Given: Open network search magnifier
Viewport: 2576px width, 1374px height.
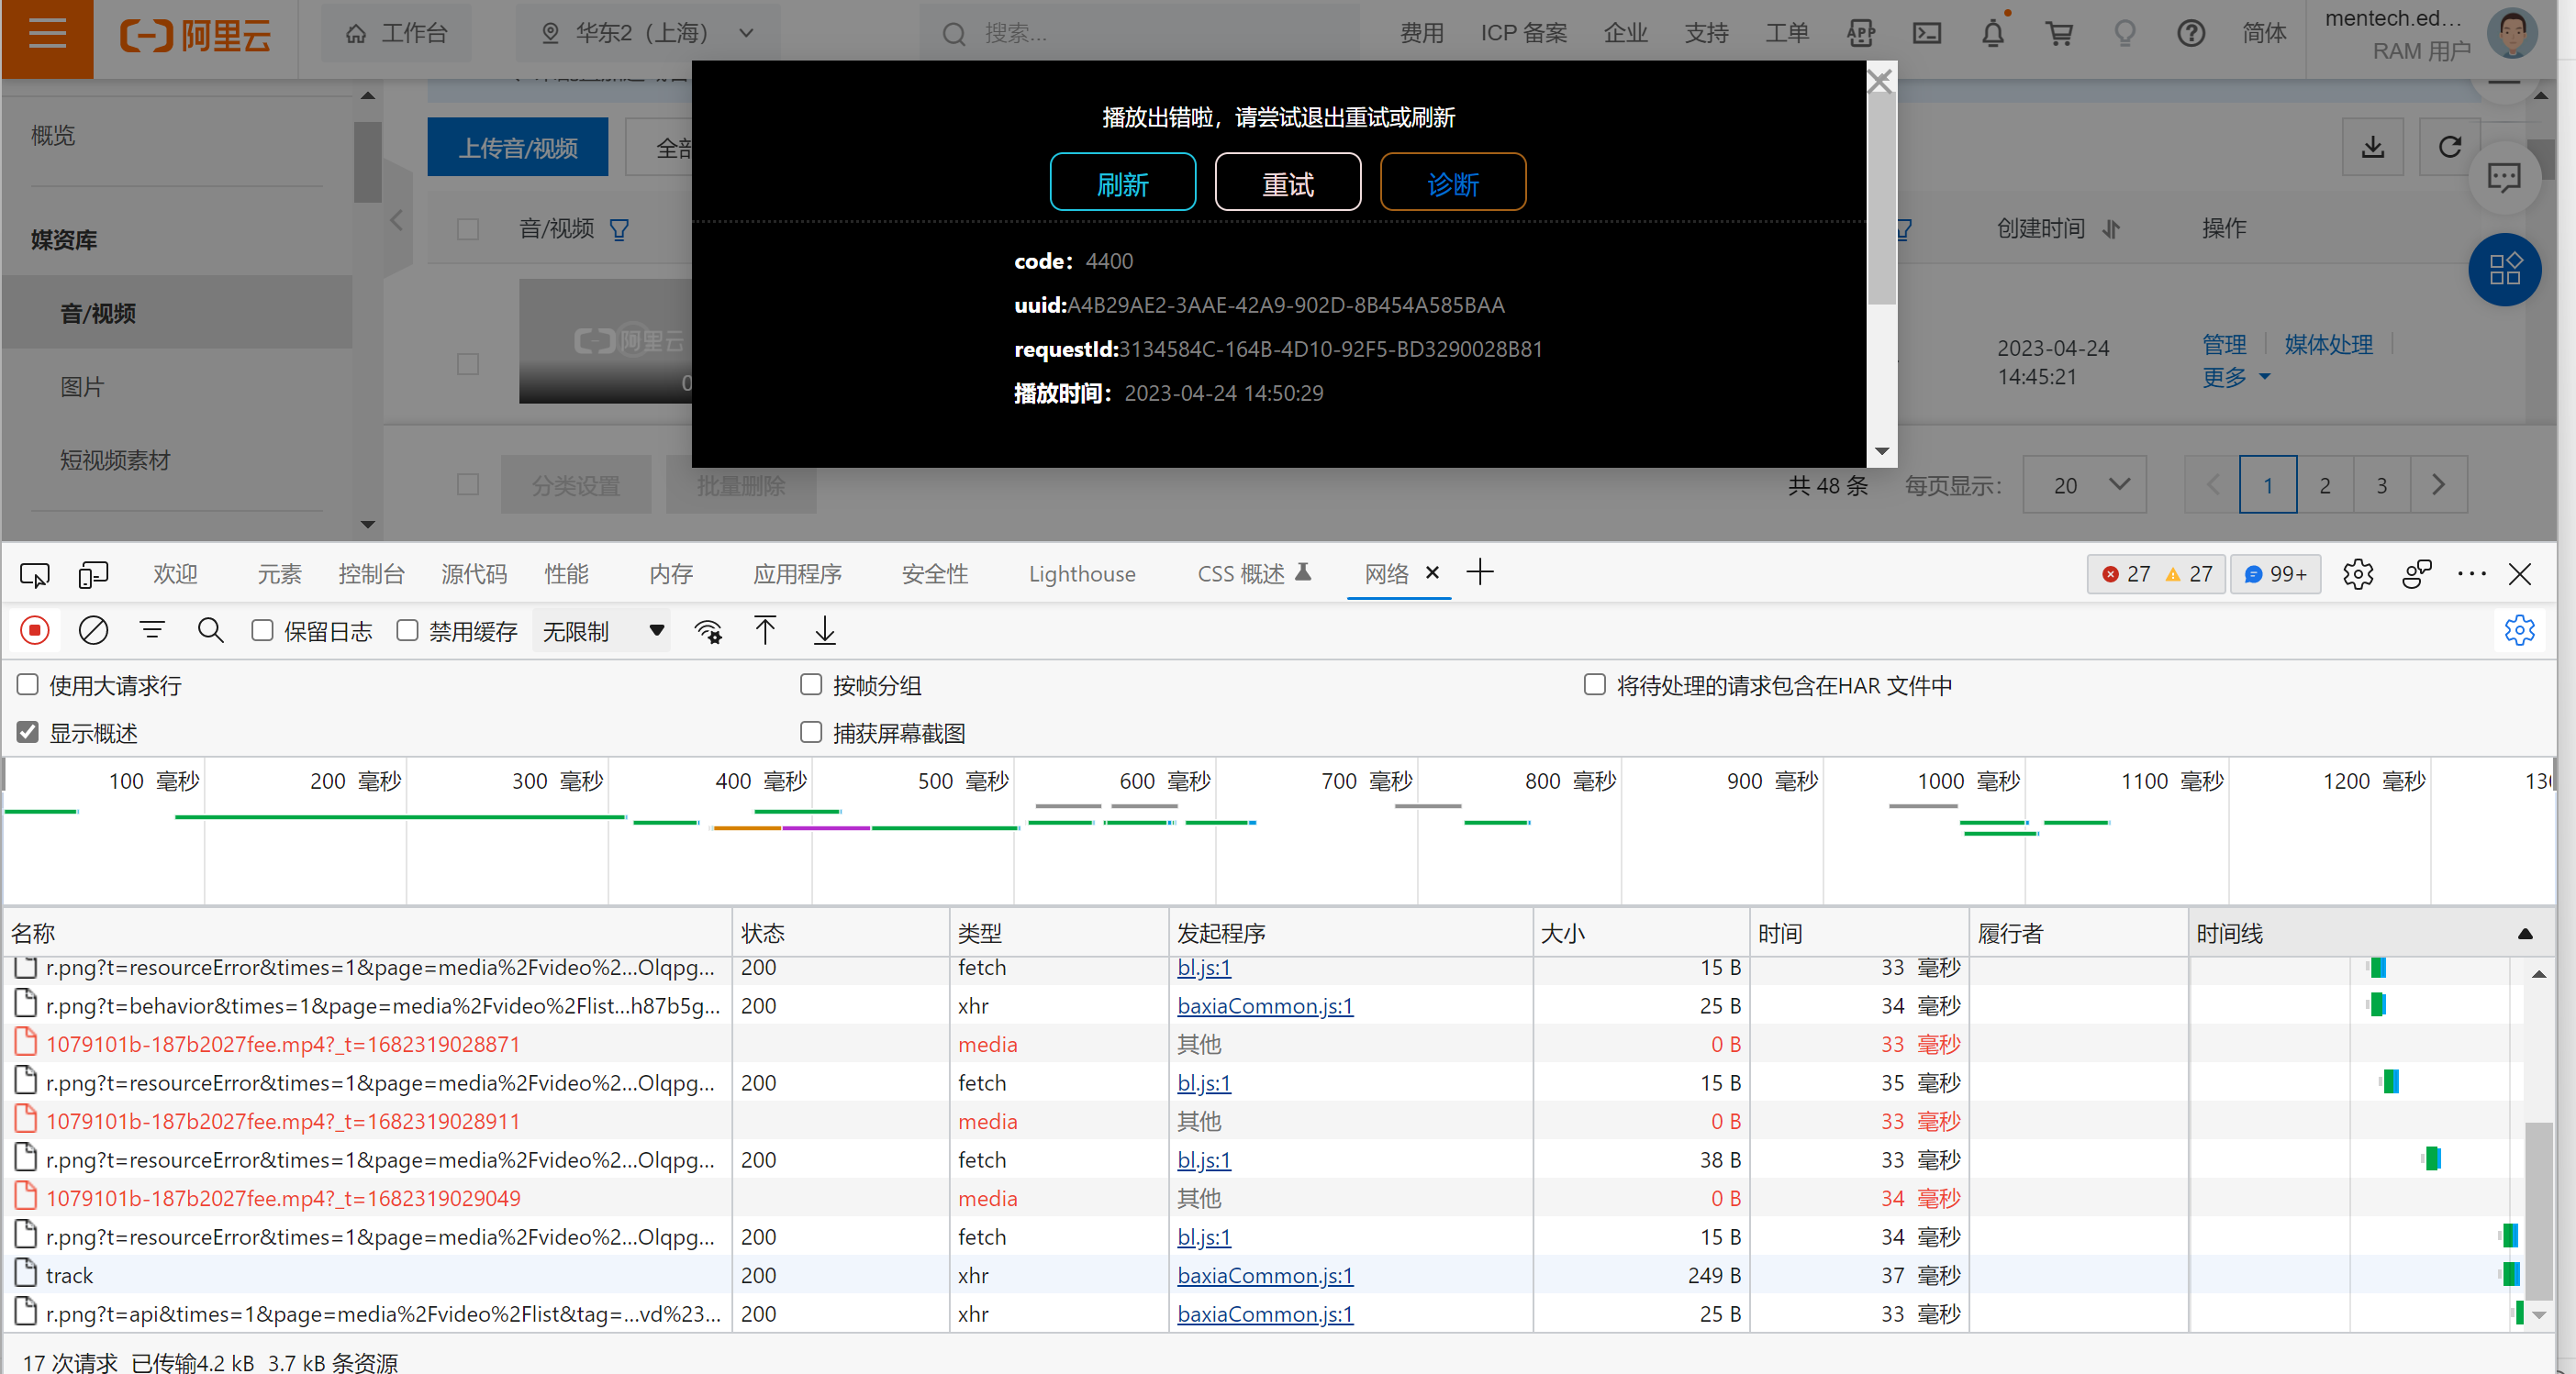Looking at the screenshot, I should coord(210,630).
